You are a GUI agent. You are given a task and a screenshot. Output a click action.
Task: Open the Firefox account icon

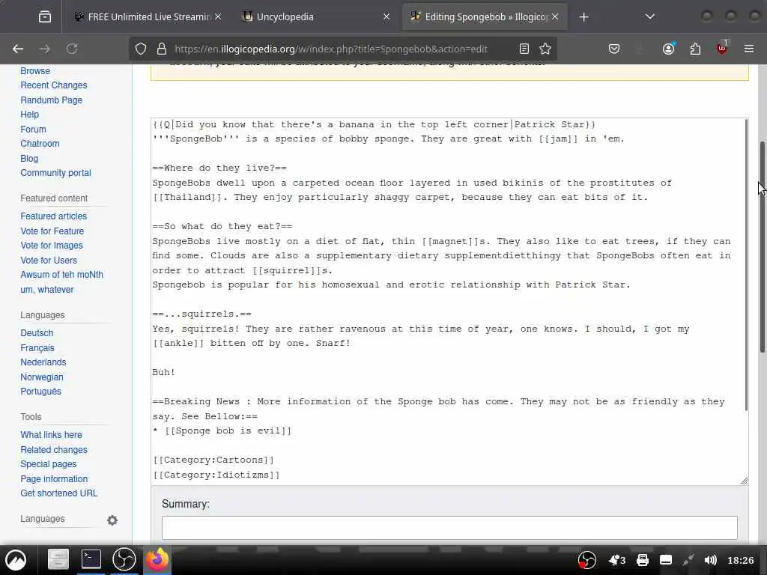[x=668, y=49]
